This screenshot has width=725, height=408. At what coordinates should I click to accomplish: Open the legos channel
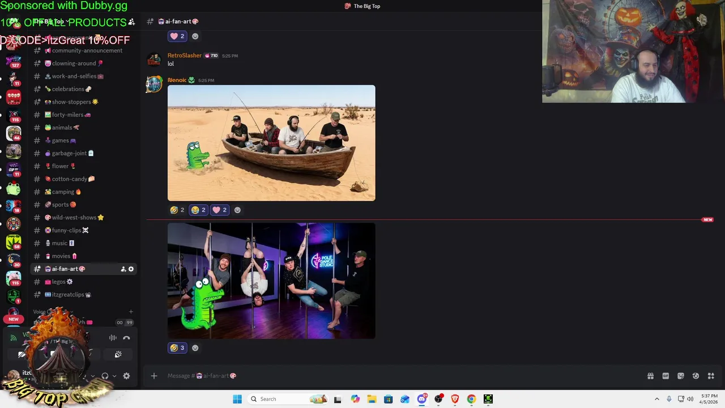tap(83, 282)
